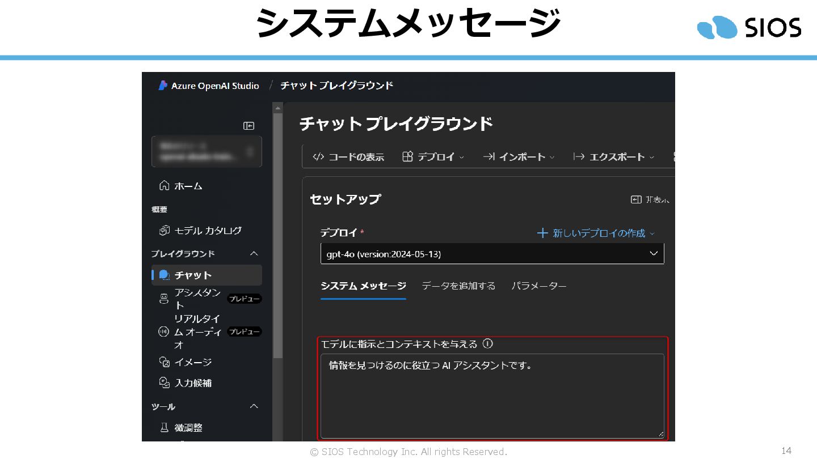The width and height of the screenshot is (817, 459).
Task: Click チャット プレイグラウンド breadcrumb
Action: (336, 86)
